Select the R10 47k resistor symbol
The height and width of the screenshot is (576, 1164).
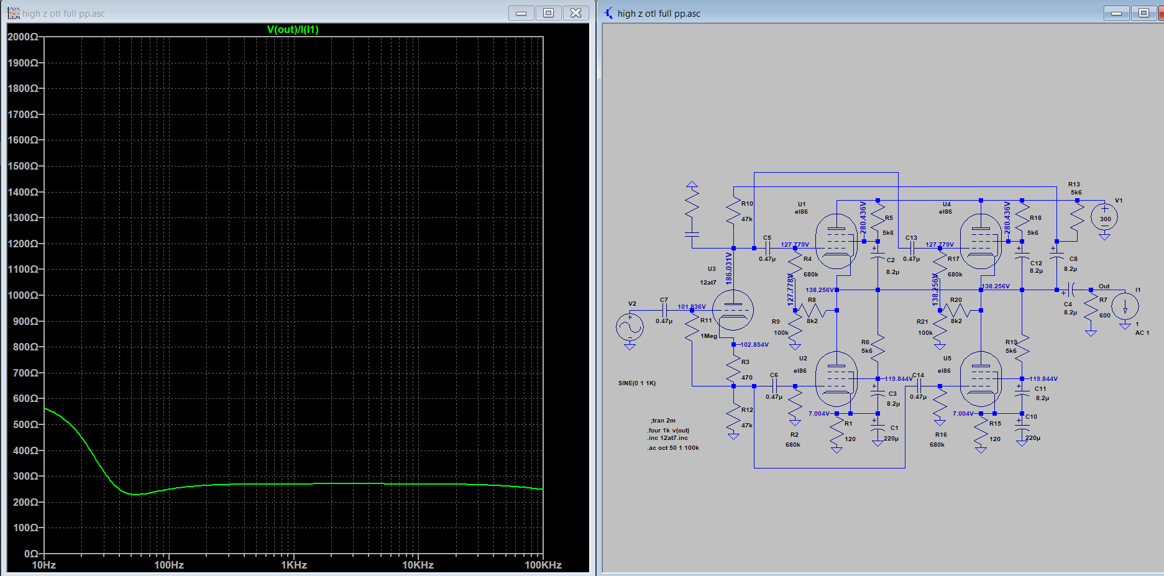pyautogui.click(x=733, y=211)
